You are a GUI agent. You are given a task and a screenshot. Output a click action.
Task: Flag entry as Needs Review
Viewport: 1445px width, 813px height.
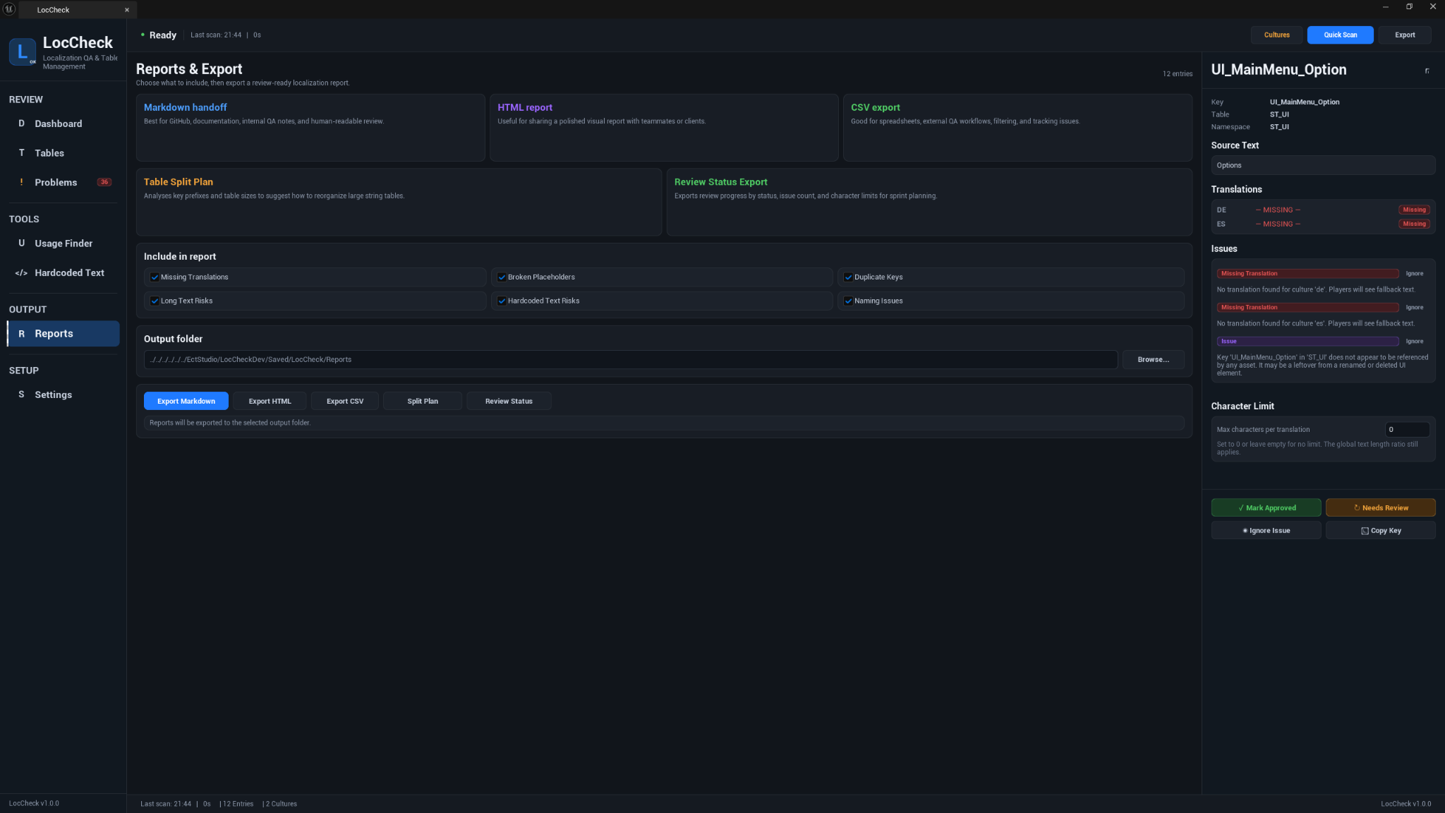pyautogui.click(x=1380, y=507)
